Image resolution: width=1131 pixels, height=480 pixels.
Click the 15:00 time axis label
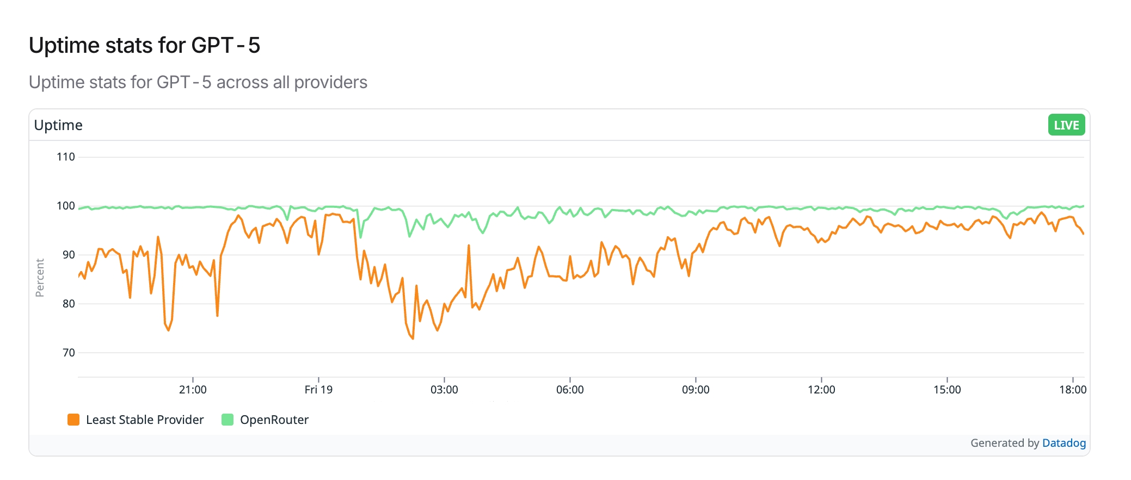pyautogui.click(x=947, y=390)
